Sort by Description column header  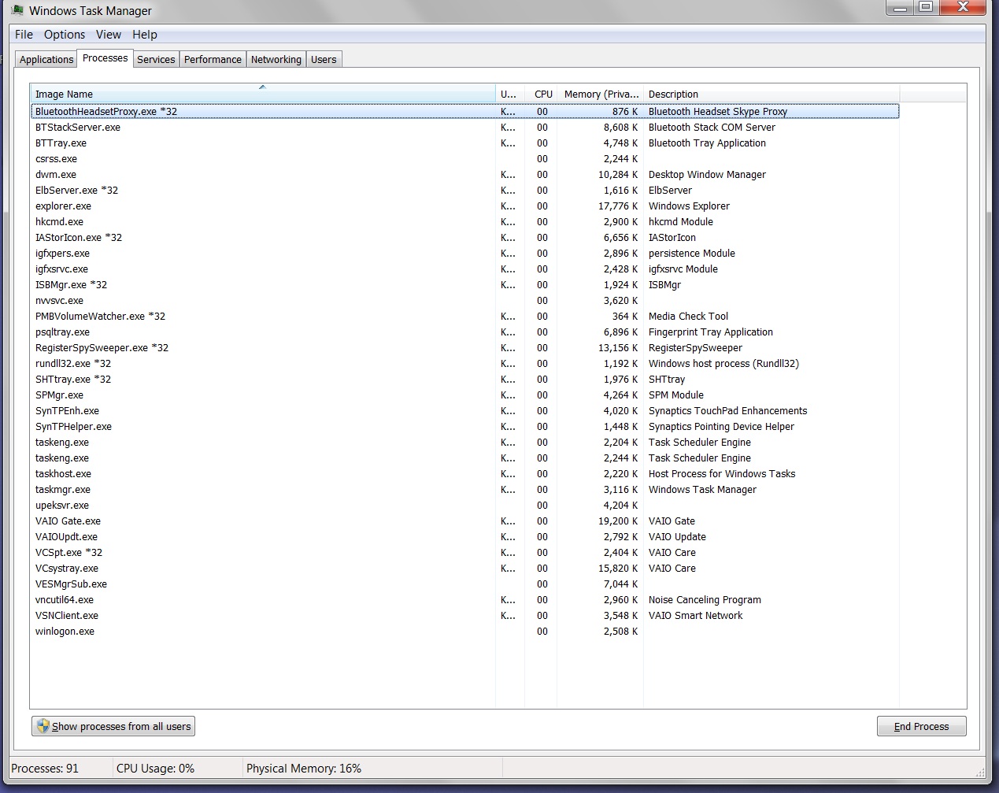coord(771,94)
